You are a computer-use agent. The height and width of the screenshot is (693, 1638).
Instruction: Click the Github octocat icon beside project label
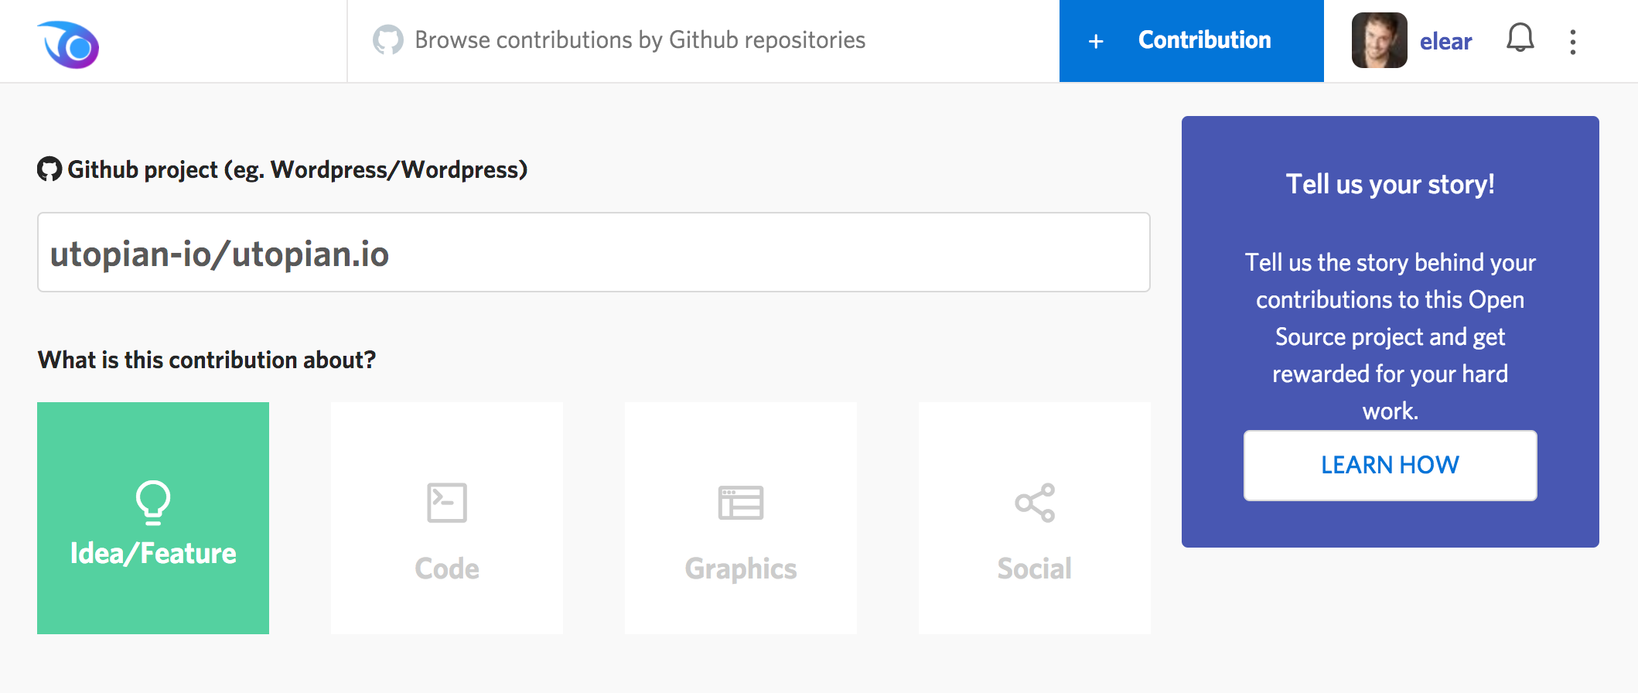[x=49, y=169]
